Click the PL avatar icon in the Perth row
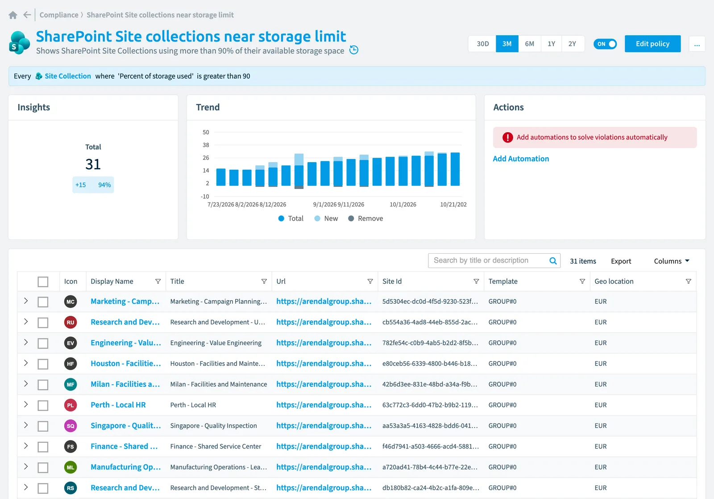714x499 pixels. coord(71,406)
